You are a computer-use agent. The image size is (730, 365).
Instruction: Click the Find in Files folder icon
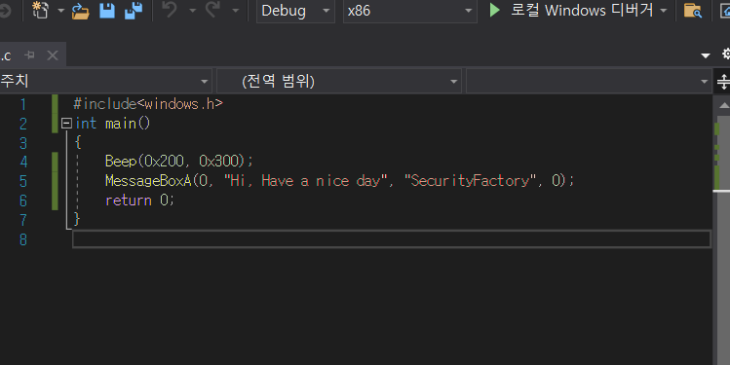(x=692, y=11)
